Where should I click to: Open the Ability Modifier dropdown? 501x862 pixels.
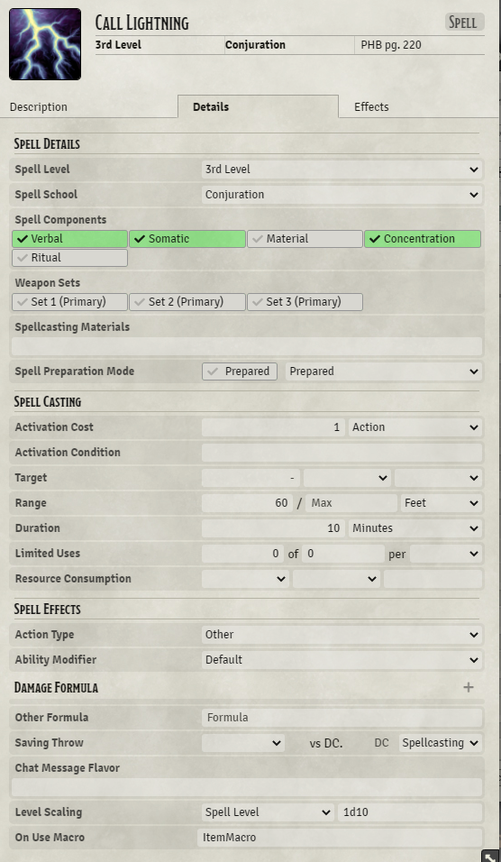point(342,660)
